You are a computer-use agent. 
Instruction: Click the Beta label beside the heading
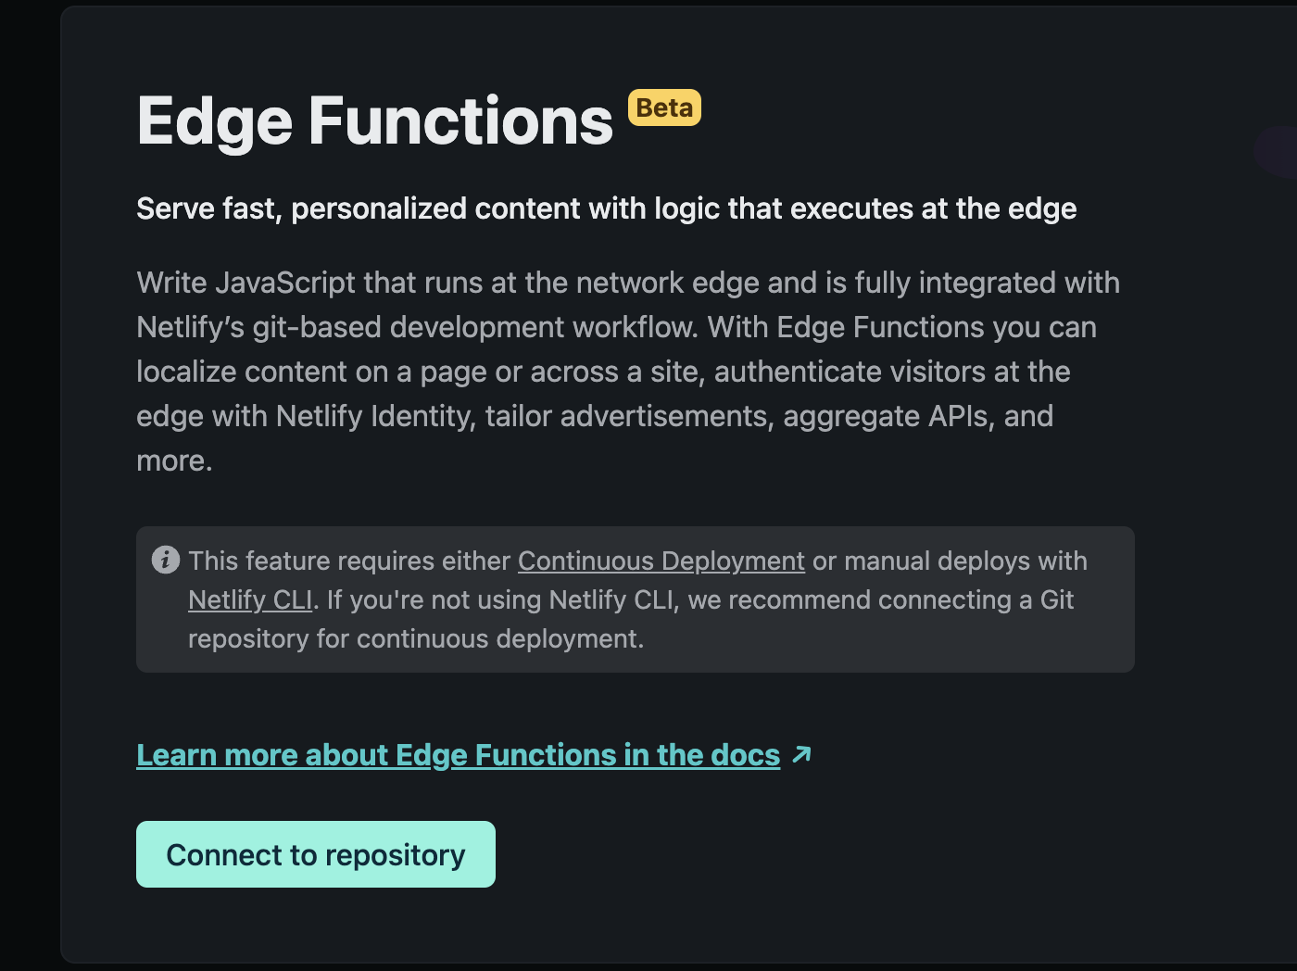(664, 107)
